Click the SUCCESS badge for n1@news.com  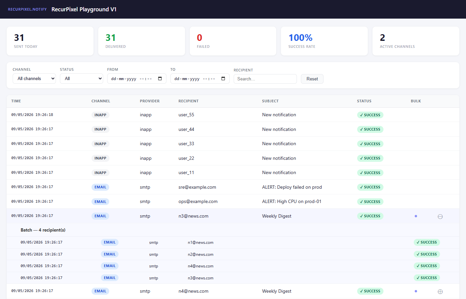click(x=427, y=243)
